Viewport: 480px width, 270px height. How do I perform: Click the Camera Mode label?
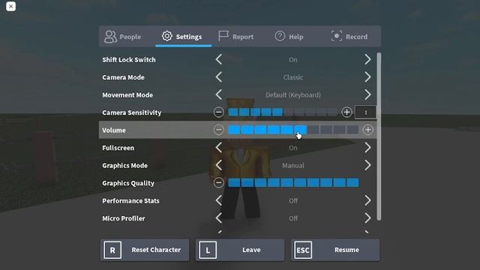(123, 77)
